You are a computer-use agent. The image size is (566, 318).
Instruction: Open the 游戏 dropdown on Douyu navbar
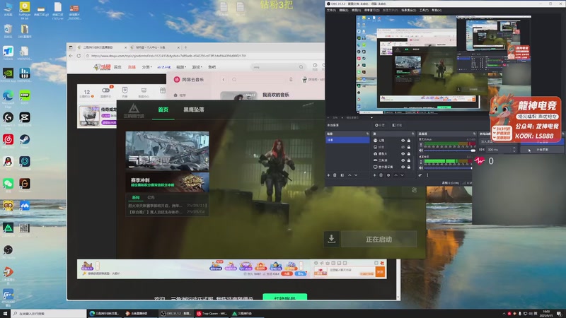coord(197,67)
